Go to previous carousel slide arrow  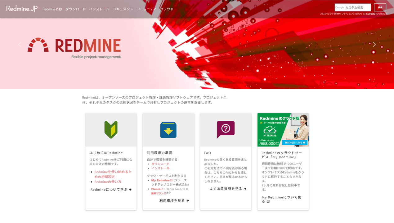(x=20, y=45)
